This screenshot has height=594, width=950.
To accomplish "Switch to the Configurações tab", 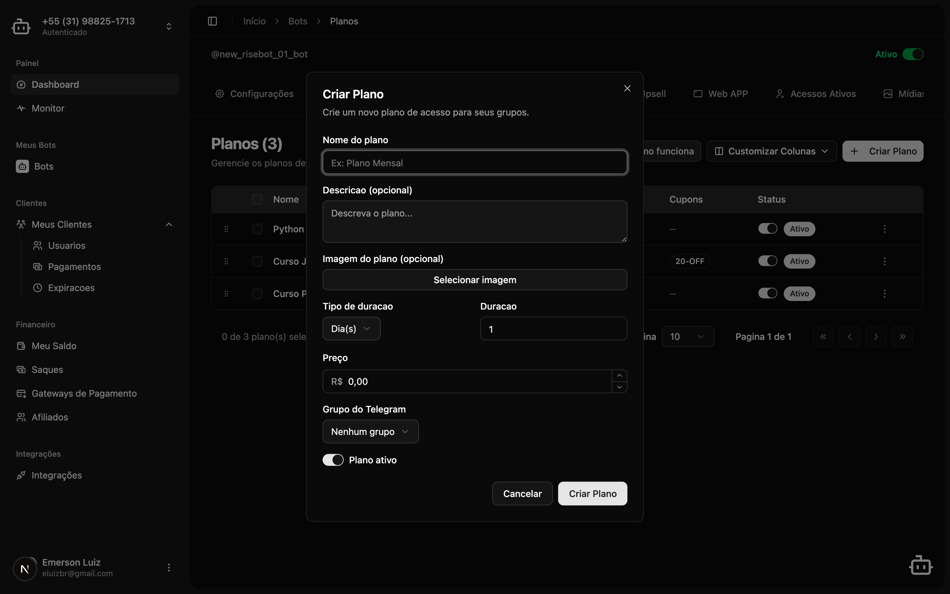I will click(x=254, y=94).
